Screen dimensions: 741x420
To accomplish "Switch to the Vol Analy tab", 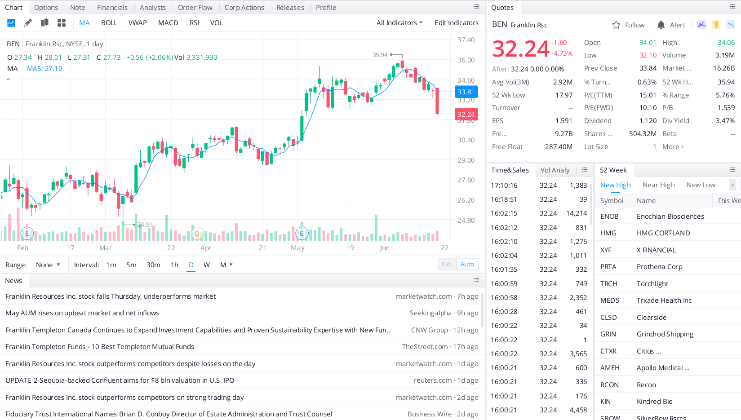I will pyautogui.click(x=555, y=170).
